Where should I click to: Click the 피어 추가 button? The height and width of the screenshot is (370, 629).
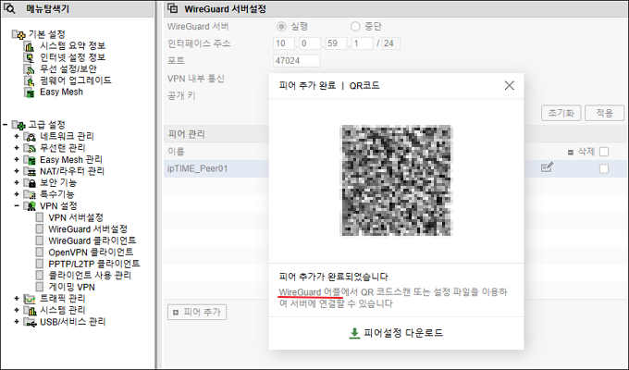tap(197, 312)
